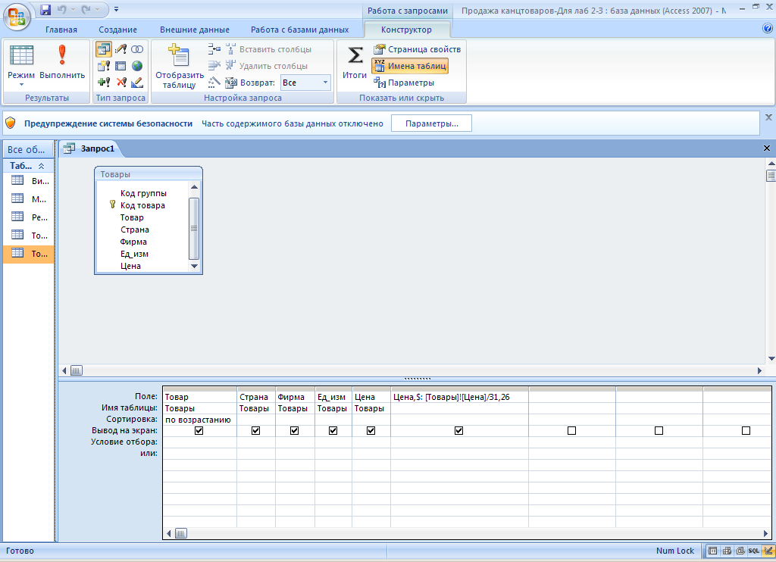The image size is (776, 562).
Task: Open the Внешние данные ribbon tab
Action: coord(195,30)
